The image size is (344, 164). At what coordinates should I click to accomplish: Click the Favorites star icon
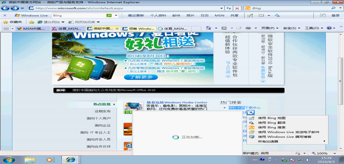click(6, 22)
